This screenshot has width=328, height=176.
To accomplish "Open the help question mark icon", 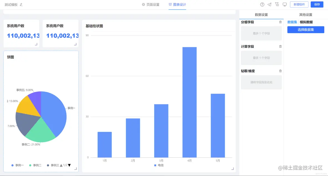I will [262, 4].
